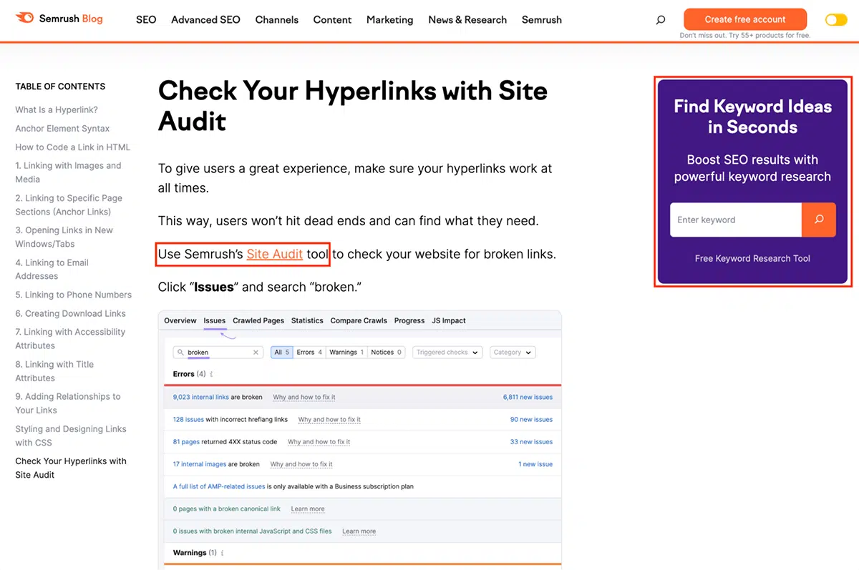Expand the Category dropdown
This screenshot has width=859, height=570.
[x=513, y=352]
